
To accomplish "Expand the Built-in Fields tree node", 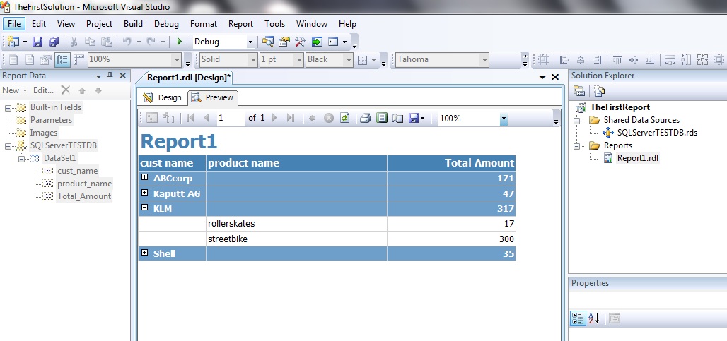I will [8, 108].
